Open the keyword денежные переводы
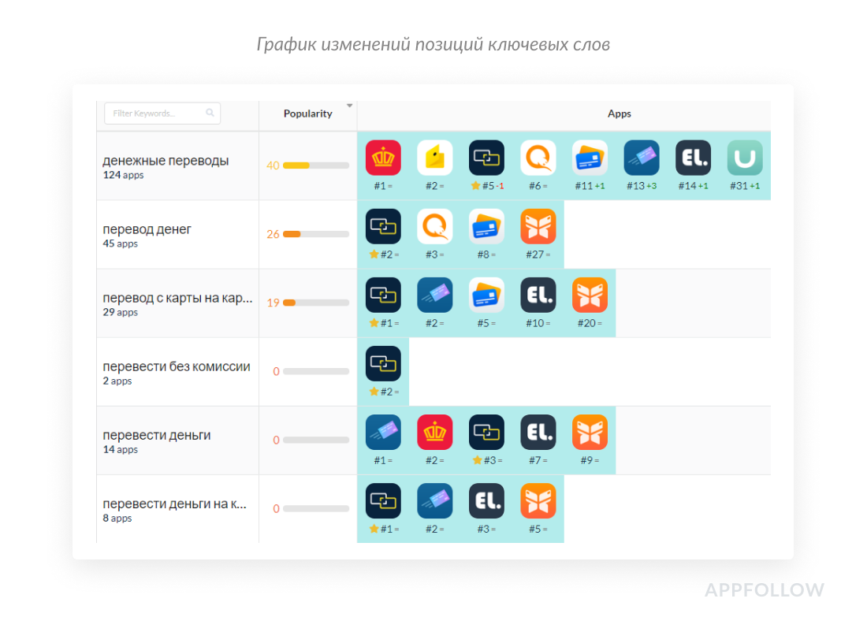 166,161
